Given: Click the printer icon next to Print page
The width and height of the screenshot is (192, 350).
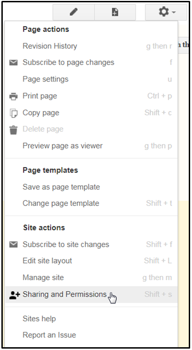Looking at the screenshot, I should [13, 96].
